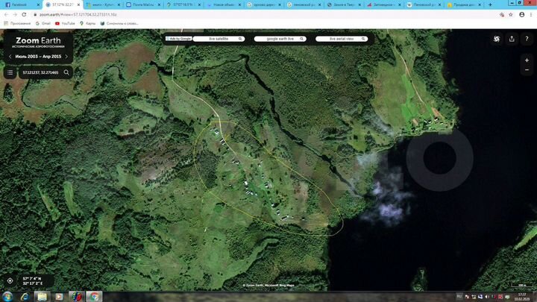
Task: Zoom out with the minus button
Action: pos(527,70)
